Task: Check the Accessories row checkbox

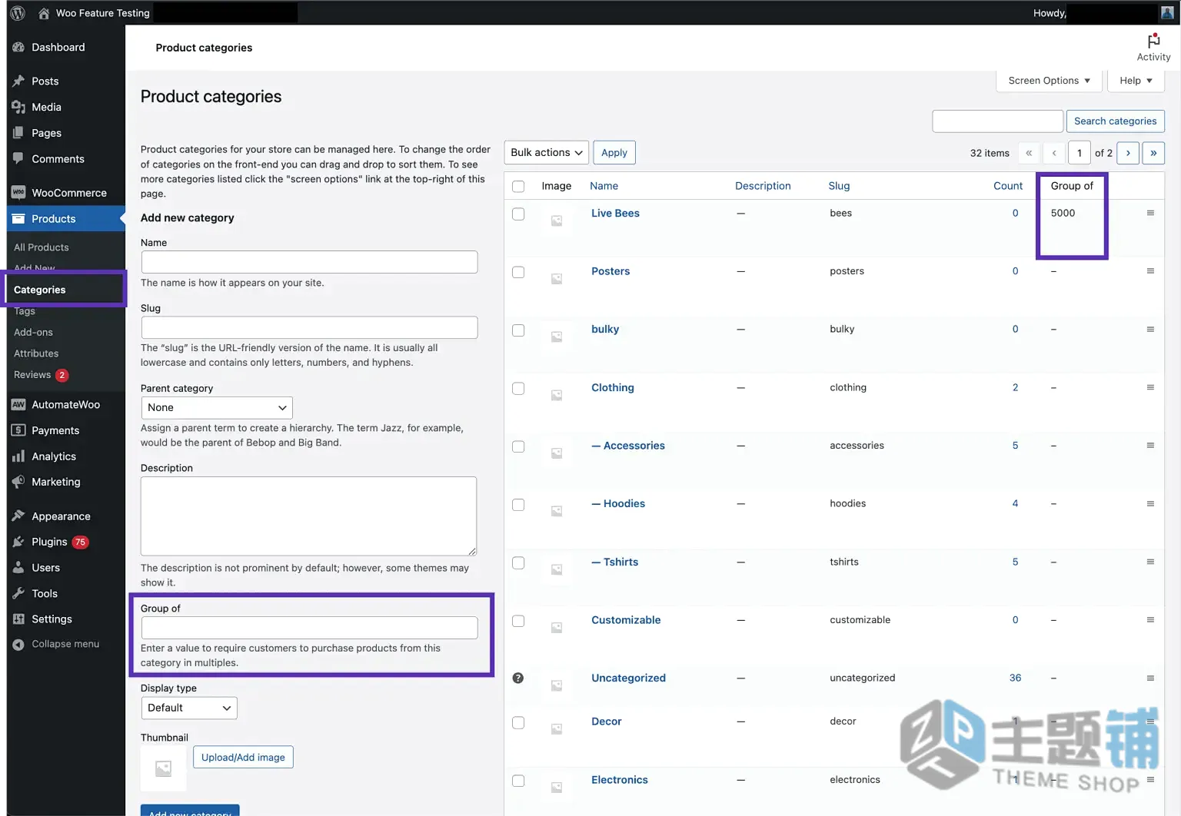Action: 518,446
